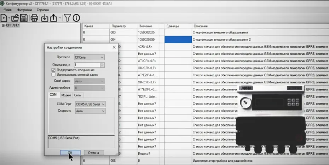
Task: Enable Использовать сетевой адрес checkbox
Action: tap(53, 75)
